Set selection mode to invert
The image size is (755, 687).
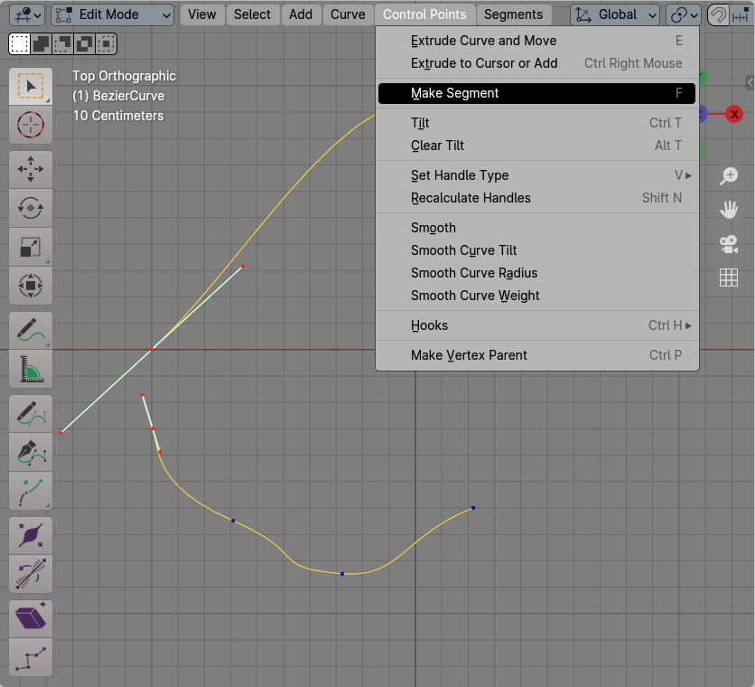[x=85, y=44]
